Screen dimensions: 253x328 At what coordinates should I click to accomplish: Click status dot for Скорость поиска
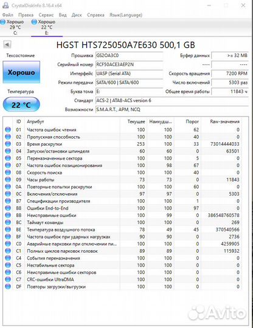pyautogui.click(x=8, y=173)
